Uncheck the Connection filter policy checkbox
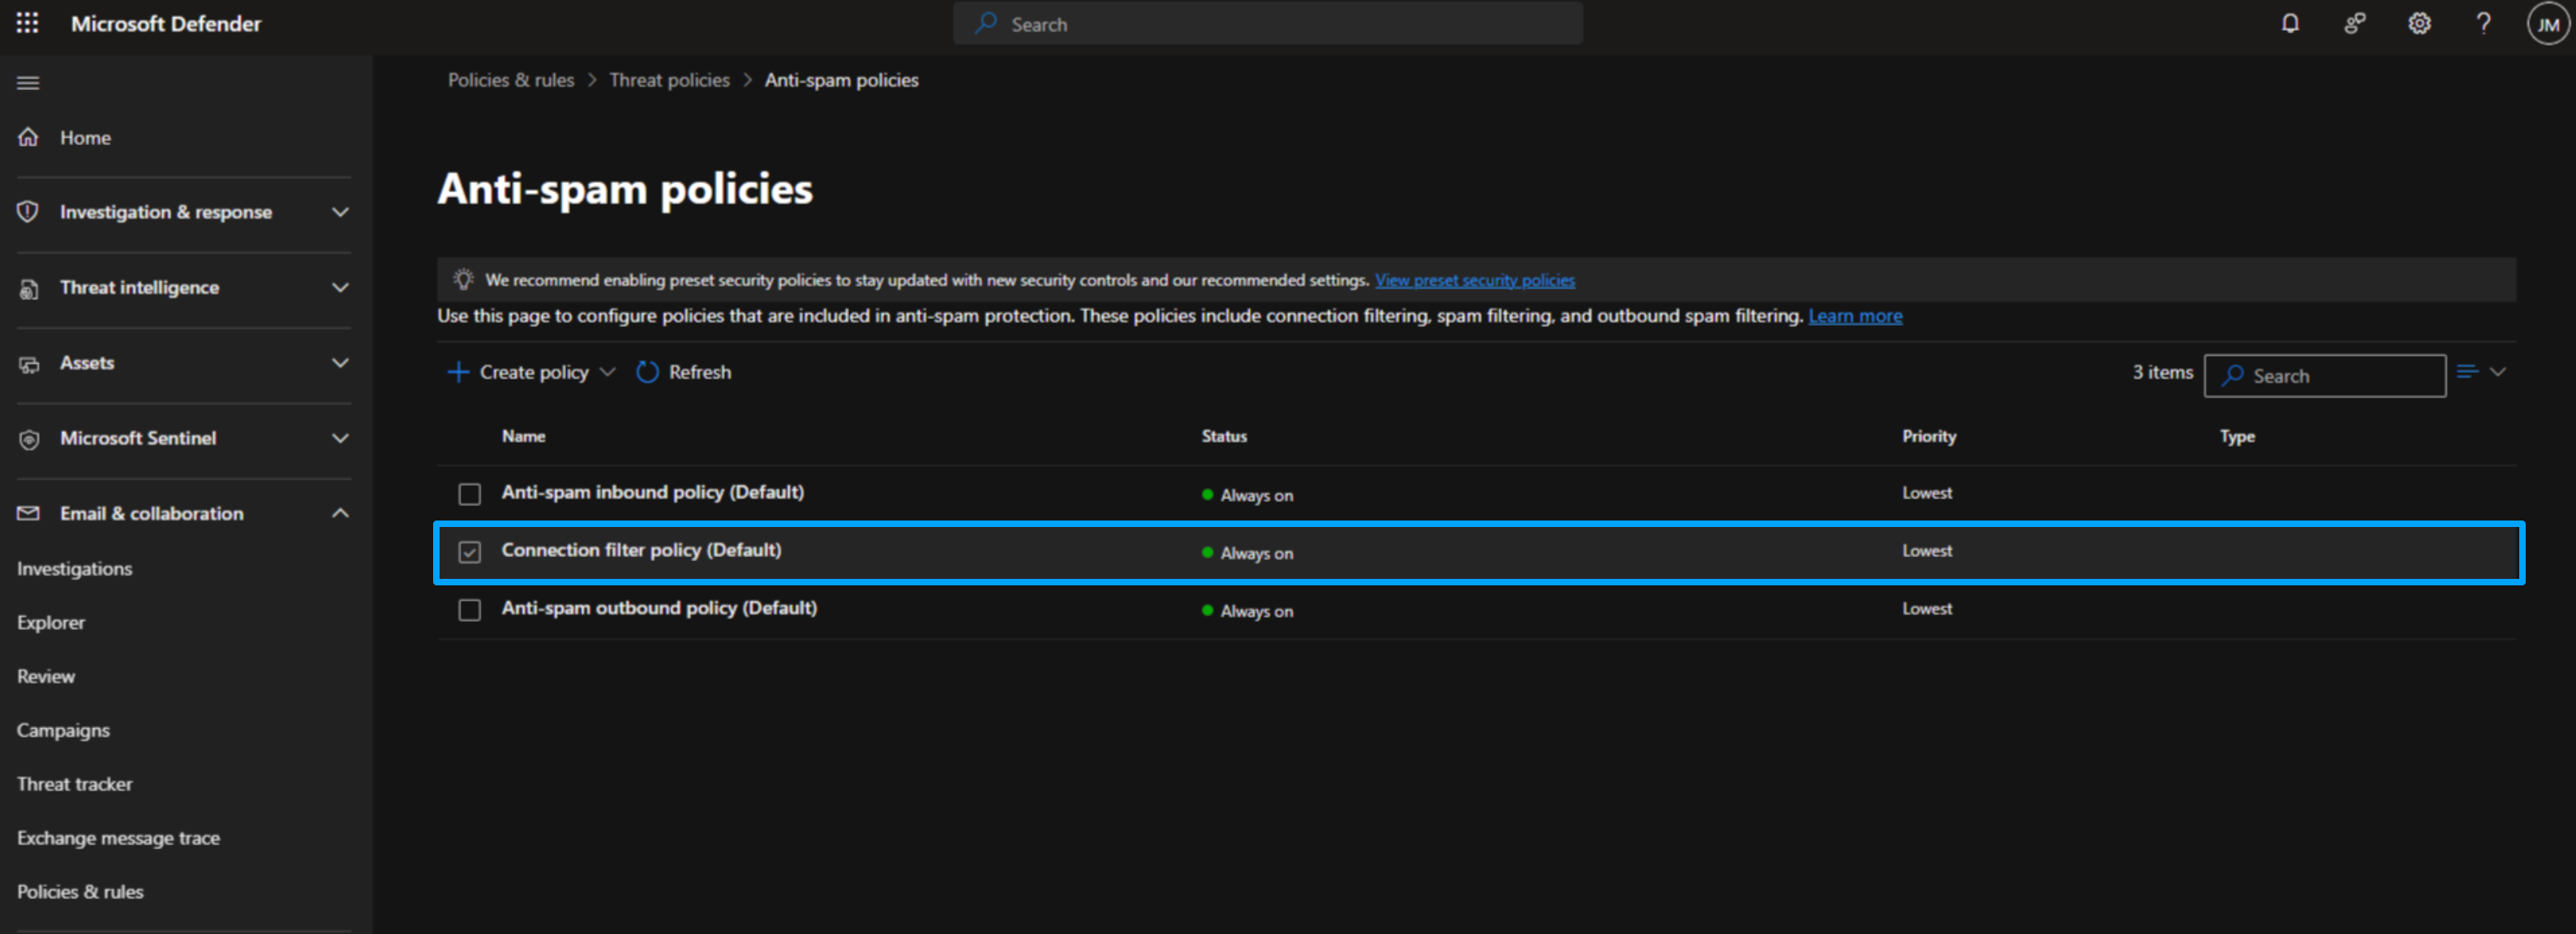 click(x=469, y=552)
